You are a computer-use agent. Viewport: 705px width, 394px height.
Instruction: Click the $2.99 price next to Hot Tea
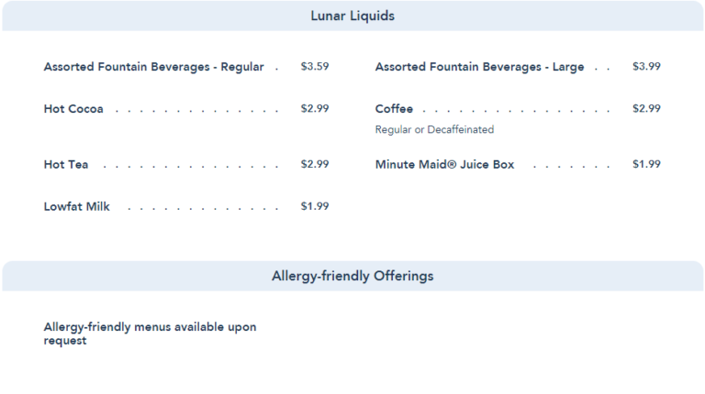315,165
